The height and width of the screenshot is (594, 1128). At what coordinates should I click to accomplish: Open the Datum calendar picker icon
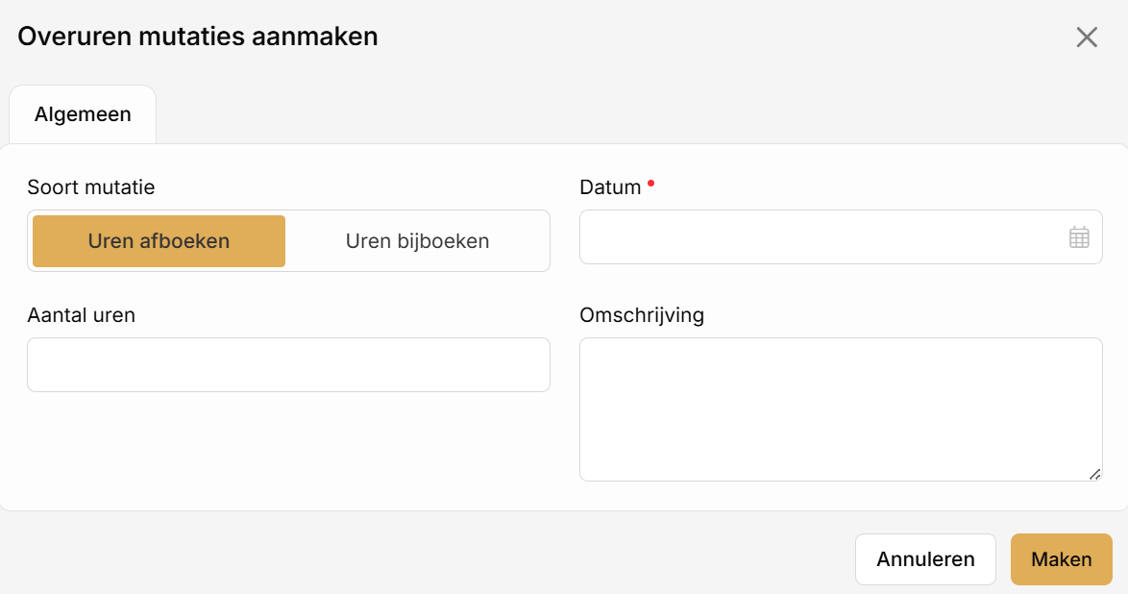[1078, 236]
